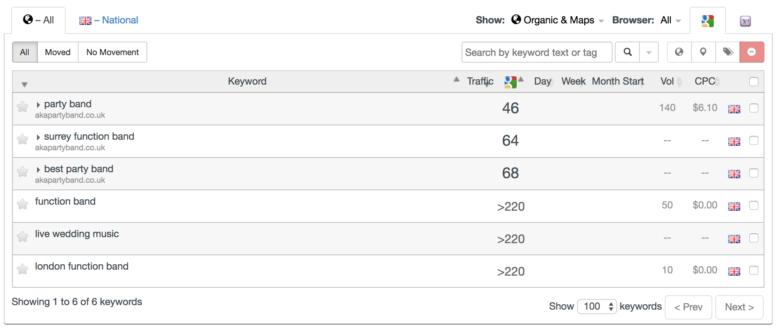This screenshot has width=778, height=330.
Task: Expand the best party band row
Action: pos(38,170)
